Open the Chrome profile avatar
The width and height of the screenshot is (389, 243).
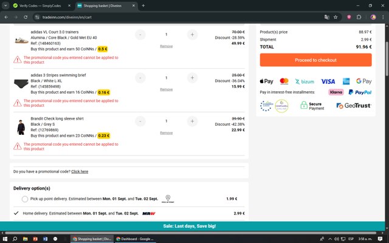(x=373, y=17)
